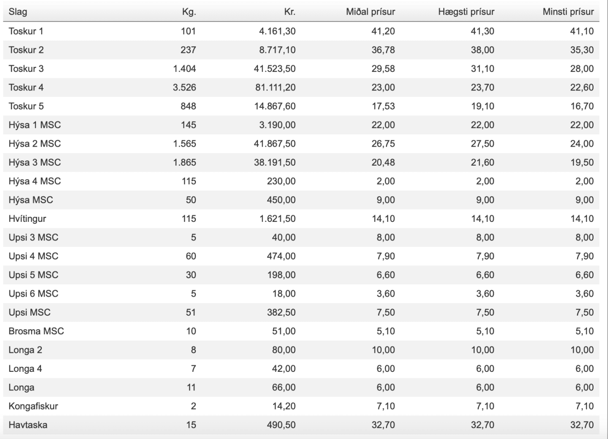Screen dimensions: 608x439
Task: Click the Slag column header
Action: 18,12
